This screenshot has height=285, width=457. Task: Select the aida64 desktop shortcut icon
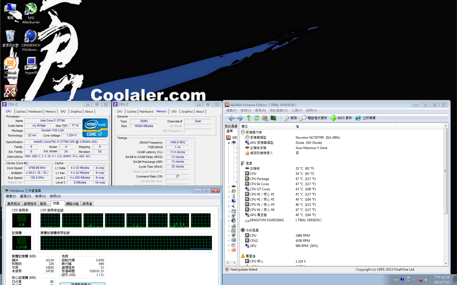[x=10, y=92]
